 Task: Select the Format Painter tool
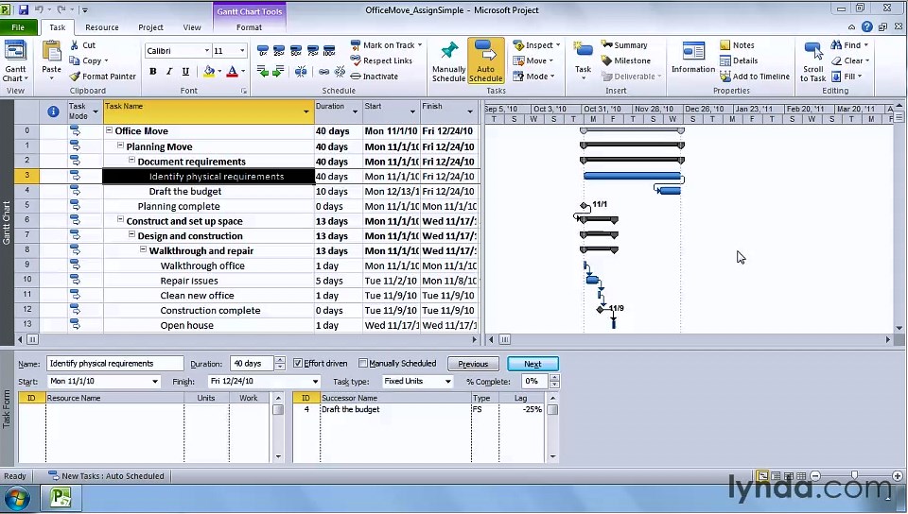click(102, 76)
